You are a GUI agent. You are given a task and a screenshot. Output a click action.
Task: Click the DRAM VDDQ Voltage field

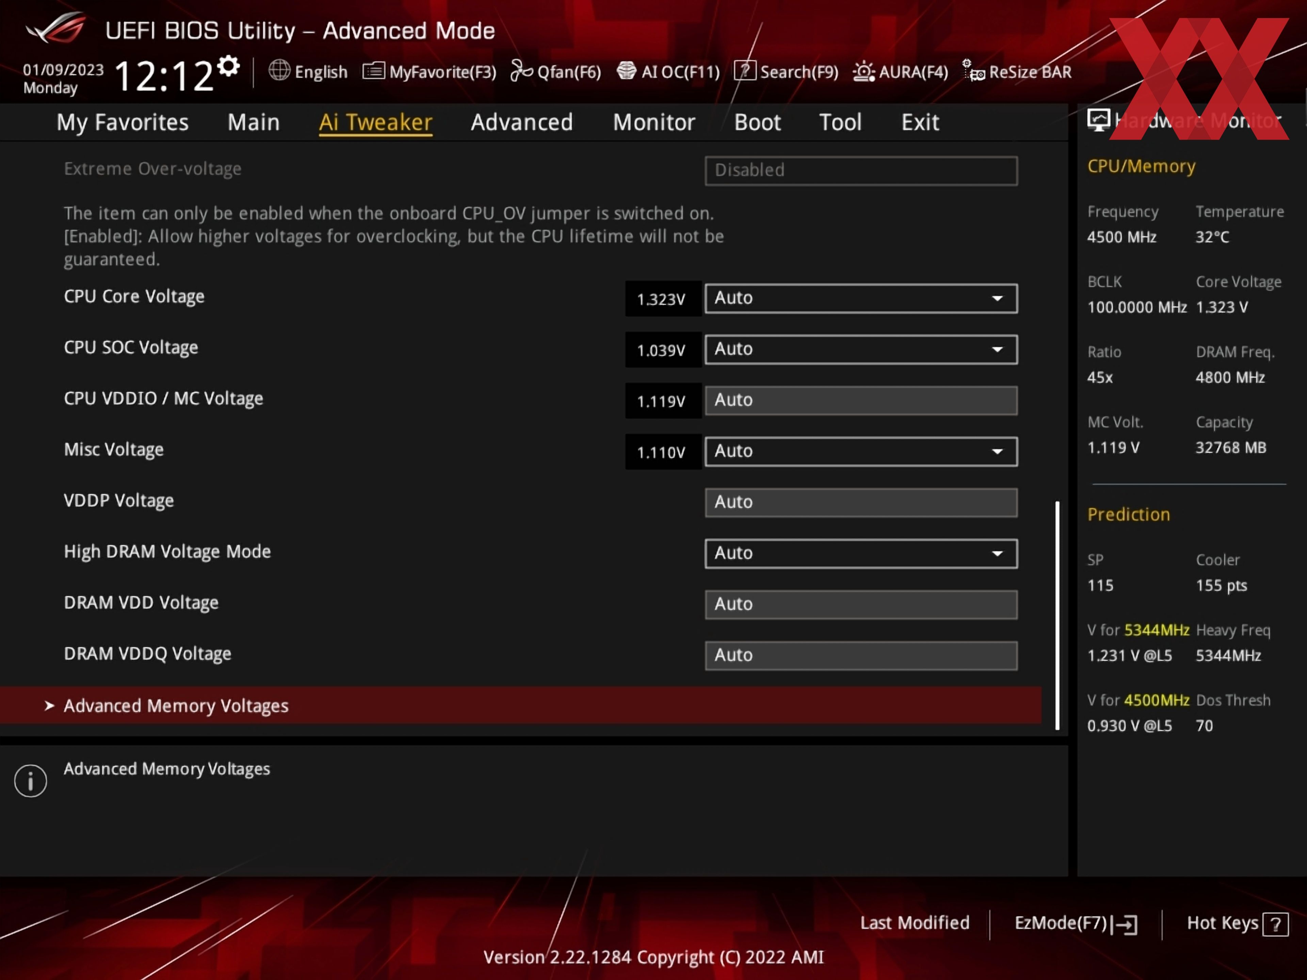click(861, 656)
